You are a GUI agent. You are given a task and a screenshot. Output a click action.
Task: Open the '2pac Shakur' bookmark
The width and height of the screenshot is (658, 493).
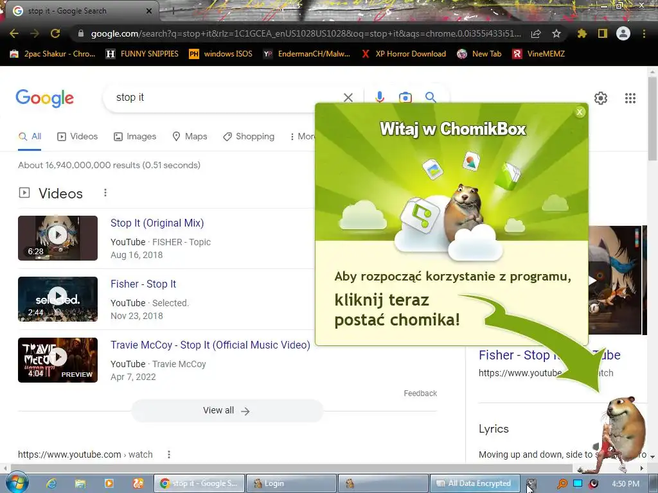[x=53, y=54]
